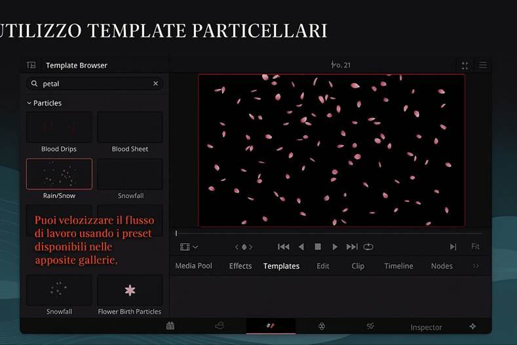Open the Fit zoom option
The image size is (517, 345).
click(x=475, y=246)
